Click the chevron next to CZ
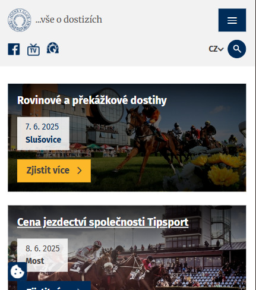256x290 pixels. [221, 49]
